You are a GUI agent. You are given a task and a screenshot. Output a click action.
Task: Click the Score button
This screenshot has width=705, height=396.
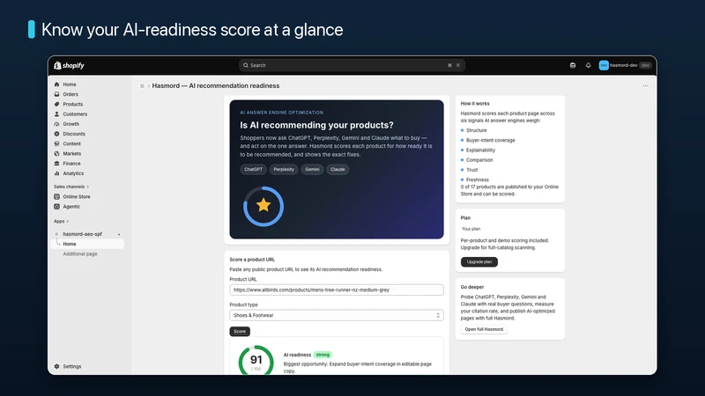(240, 332)
